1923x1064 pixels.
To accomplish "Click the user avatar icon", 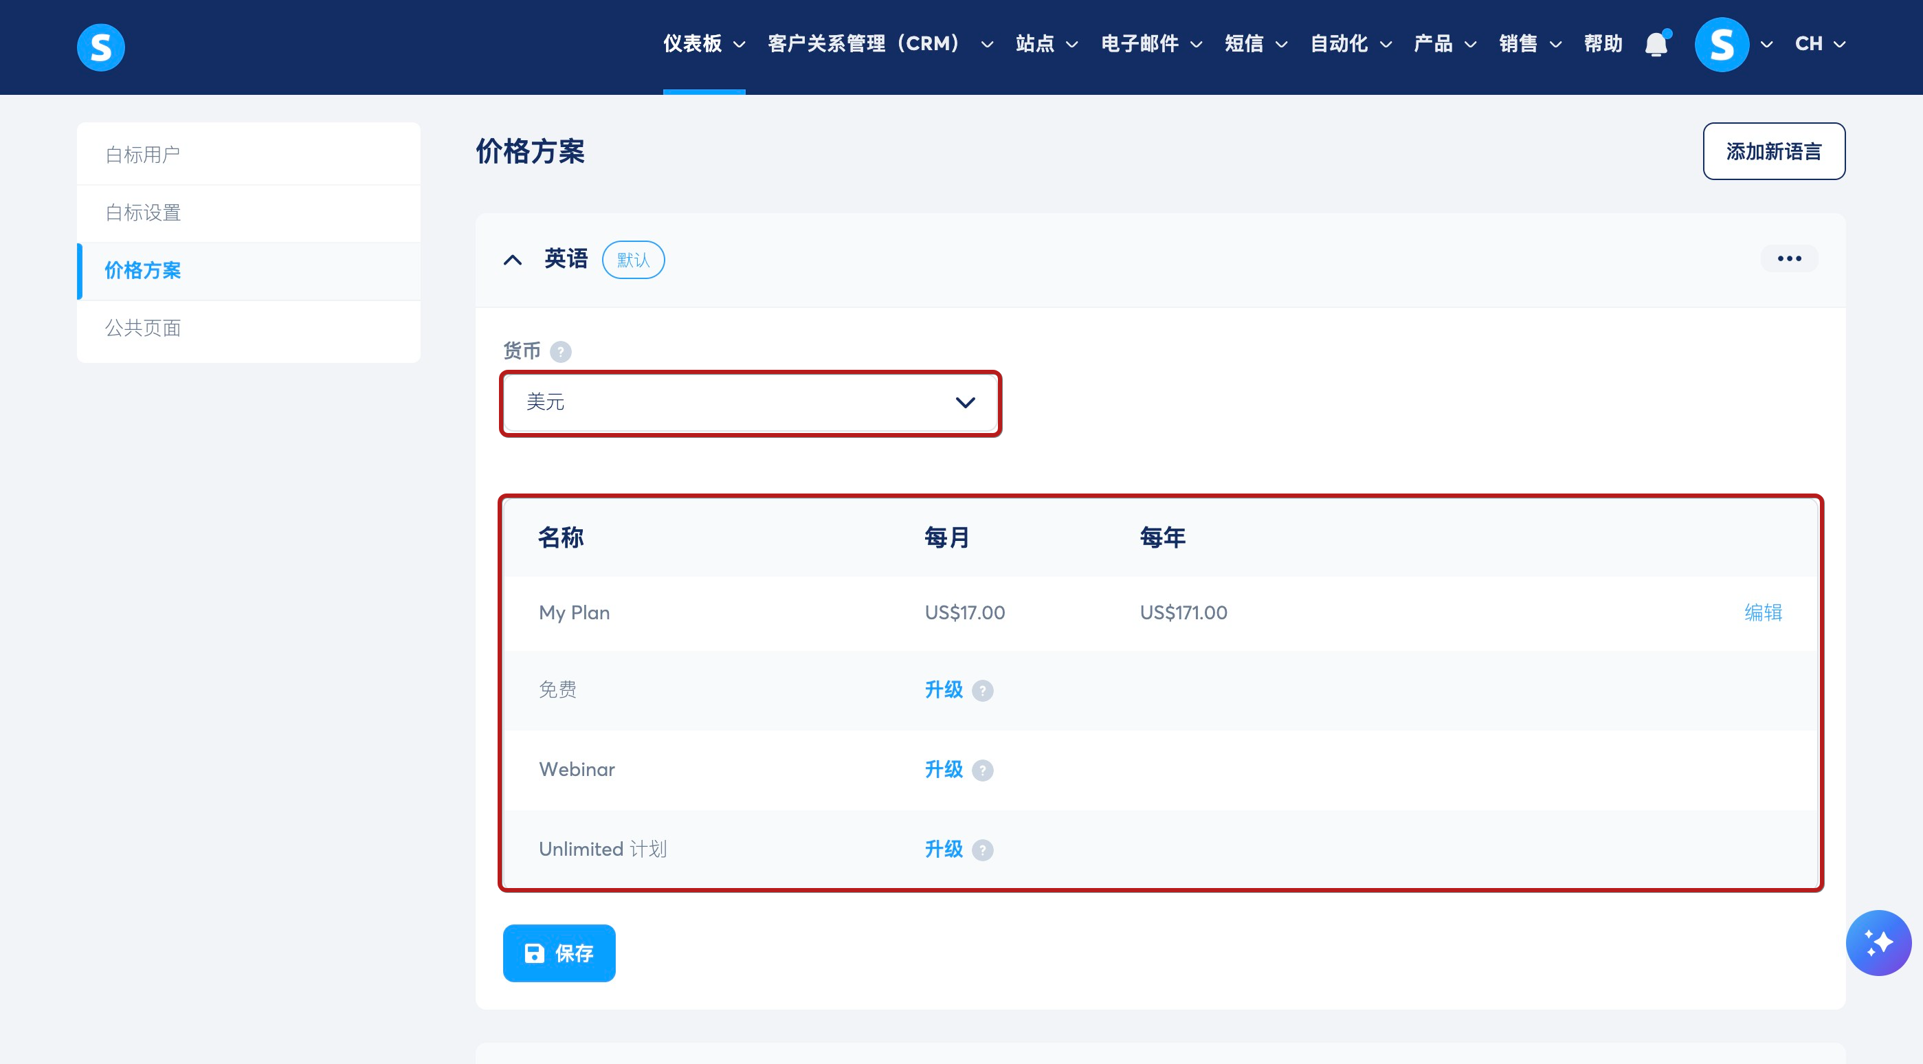I will click(x=1722, y=44).
